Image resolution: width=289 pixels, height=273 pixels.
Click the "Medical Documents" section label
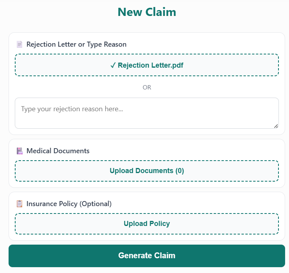[58, 151]
